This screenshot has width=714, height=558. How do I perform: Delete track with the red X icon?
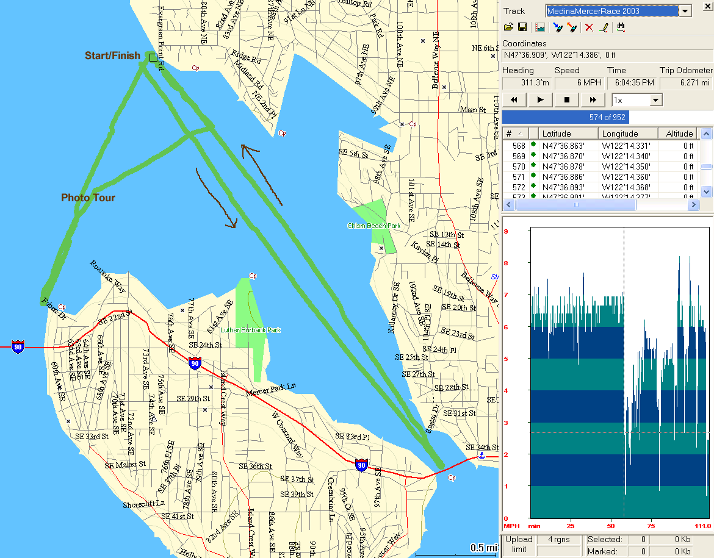(x=589, y=27)
